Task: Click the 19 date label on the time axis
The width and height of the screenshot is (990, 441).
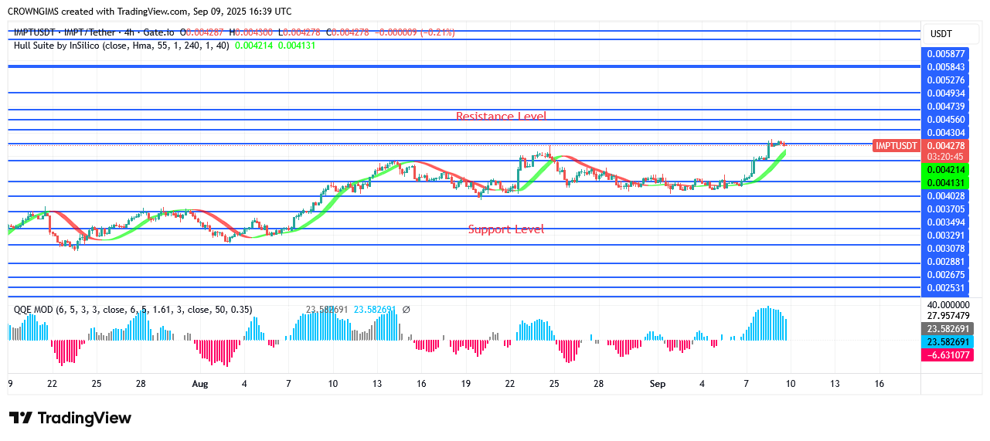Action: coord(466,384)
